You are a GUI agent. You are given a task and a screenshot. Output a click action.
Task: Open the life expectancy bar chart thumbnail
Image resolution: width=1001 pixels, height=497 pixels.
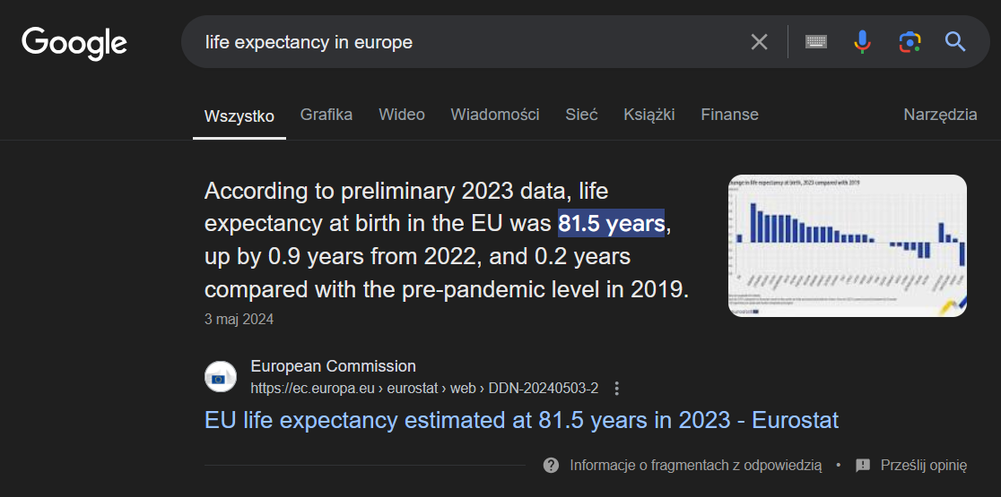tap(847, 245)
